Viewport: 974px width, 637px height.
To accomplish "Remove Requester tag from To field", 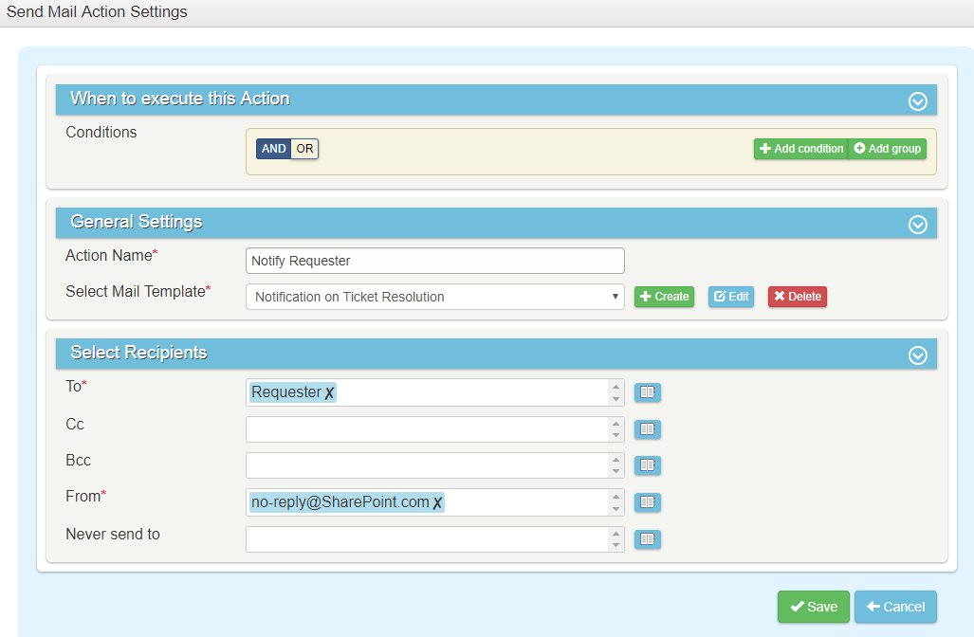I will point(329,393).
